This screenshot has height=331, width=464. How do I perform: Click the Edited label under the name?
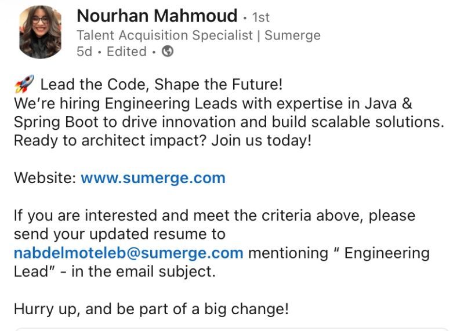click(x=126, y=52)
